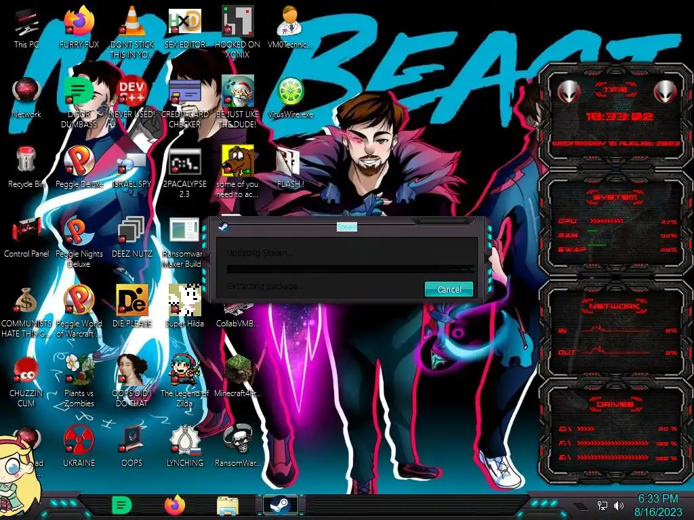Select the beaver some of you need icon
694x520 pixels.
(237, 173)
